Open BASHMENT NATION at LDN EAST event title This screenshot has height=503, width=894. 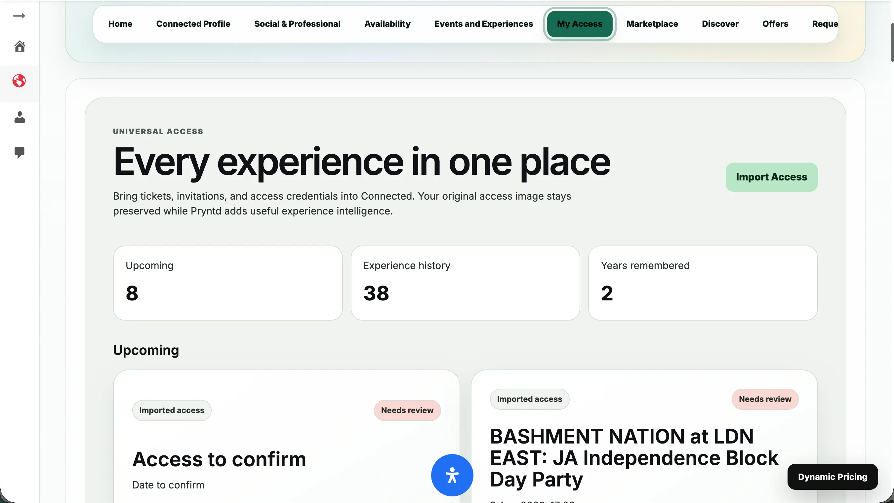pos(634,457)
